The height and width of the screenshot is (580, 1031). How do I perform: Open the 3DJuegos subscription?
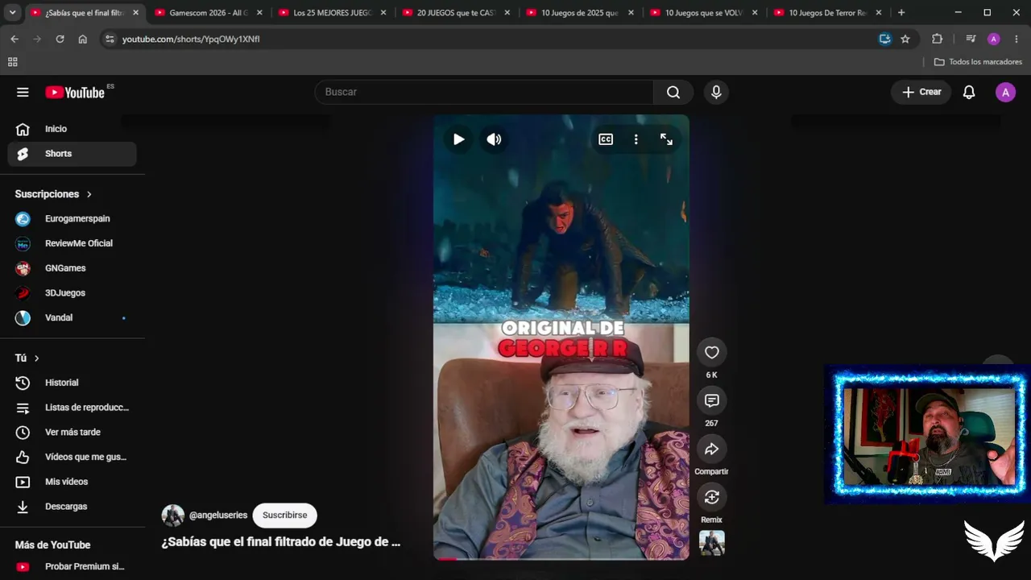click(72, 293)
